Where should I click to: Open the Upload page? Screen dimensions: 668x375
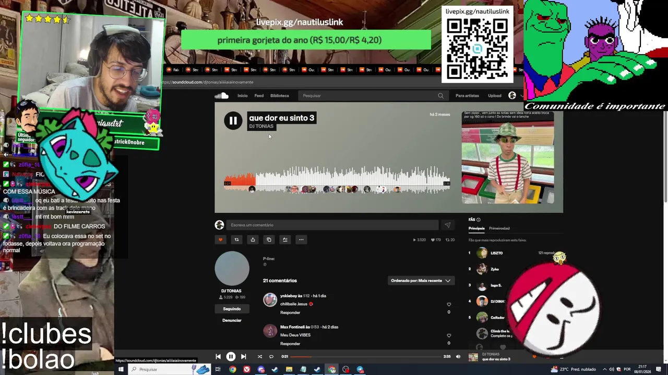click(x=495, y=96)
